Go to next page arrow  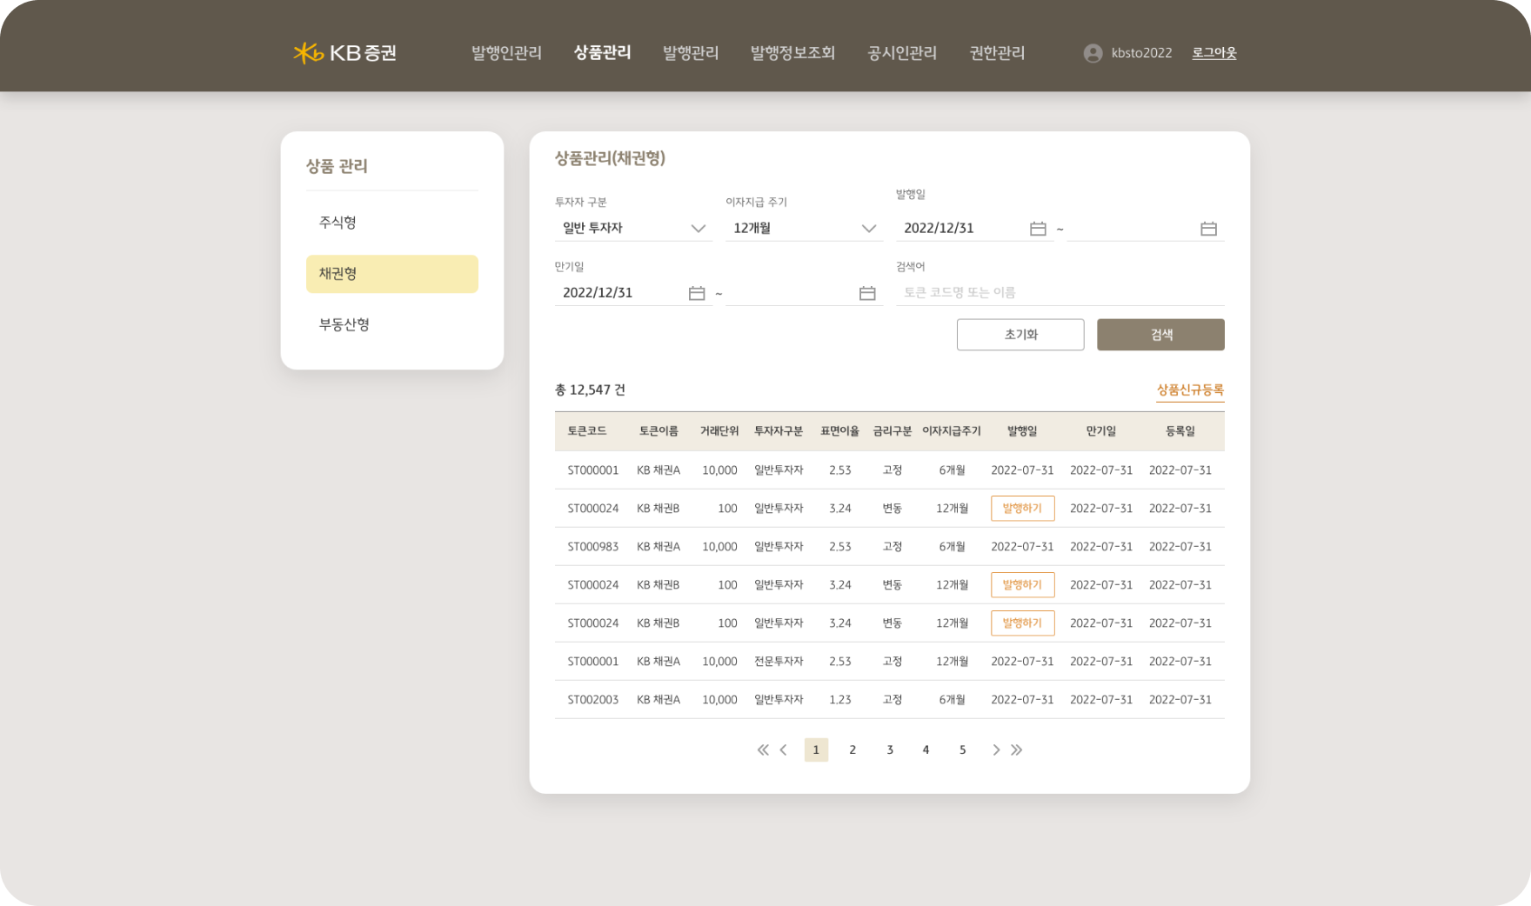click(996, 749)
